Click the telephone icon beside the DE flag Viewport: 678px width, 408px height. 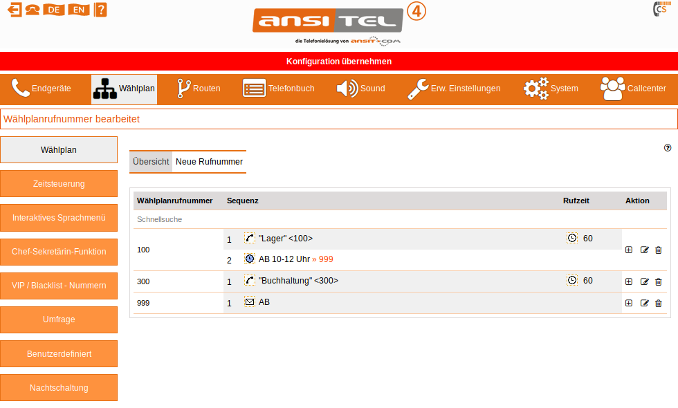33,10
